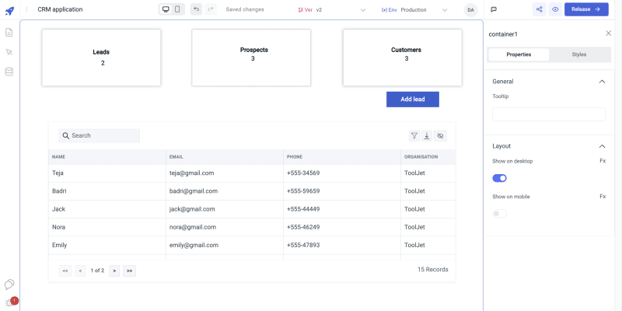This screenshot has width=622, height=311.
Task: Open the hide columns icon in the table
Action: pyautogui.click(x=440, y=136)
